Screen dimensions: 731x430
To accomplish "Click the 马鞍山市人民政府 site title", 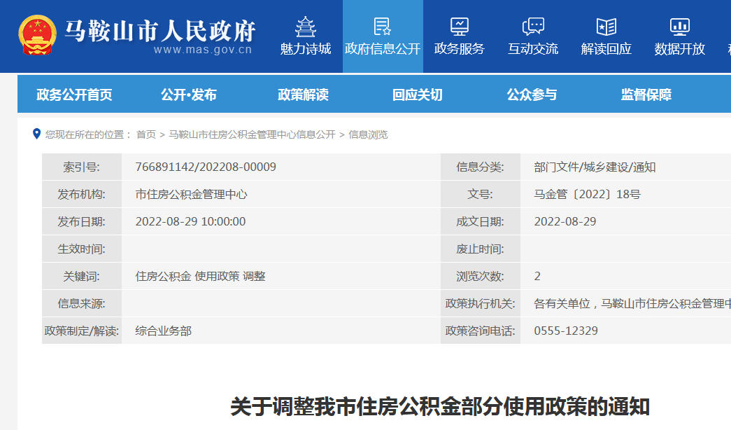I will coord(159,31).
